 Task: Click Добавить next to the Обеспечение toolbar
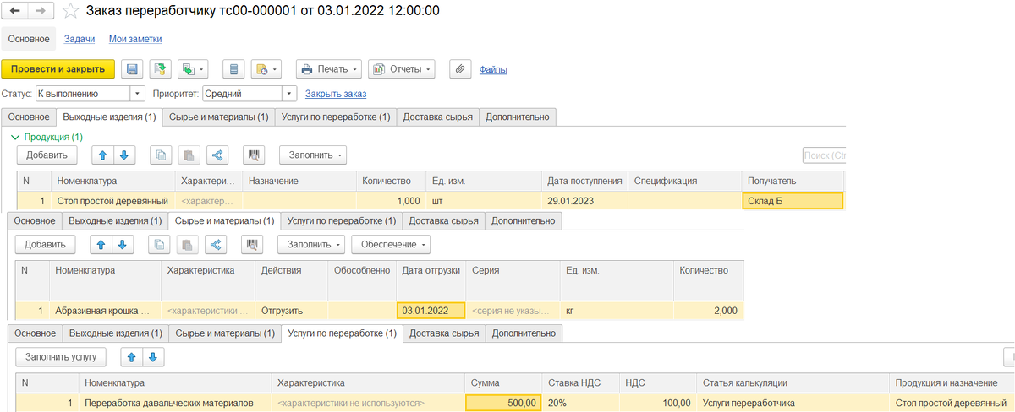[x=46, y=244]
